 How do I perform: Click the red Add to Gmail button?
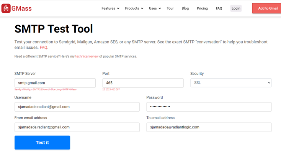[267, 8]
